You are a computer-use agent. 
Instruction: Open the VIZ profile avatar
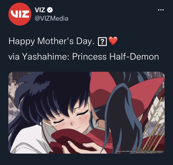(20, 14)
